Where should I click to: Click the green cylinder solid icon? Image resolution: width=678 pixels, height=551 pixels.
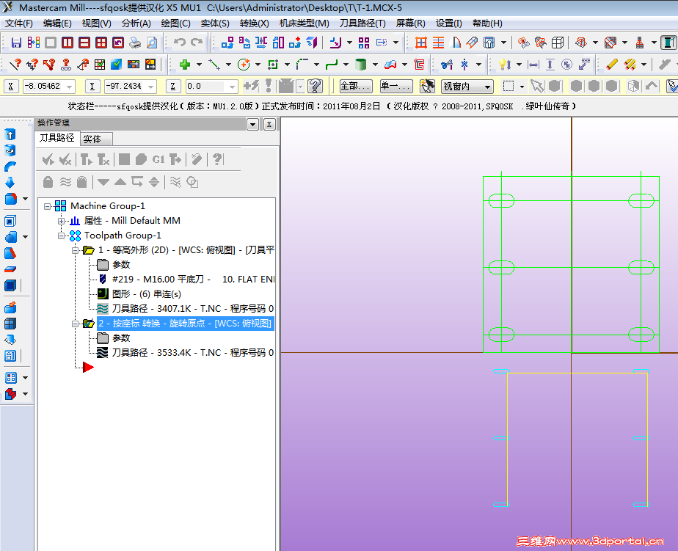click(360, 65)
